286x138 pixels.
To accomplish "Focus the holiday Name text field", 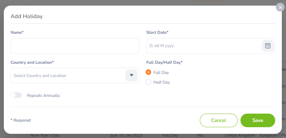I will 75,46.
